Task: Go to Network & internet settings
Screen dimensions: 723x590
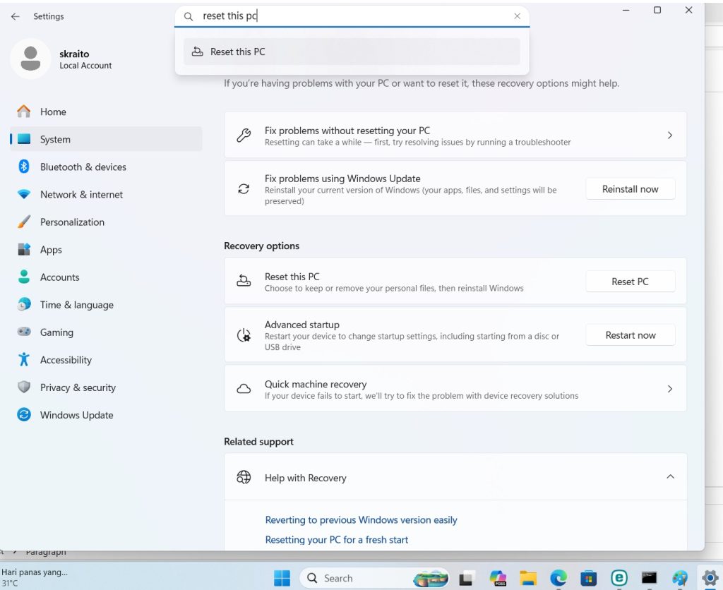Action: (106, 195)
